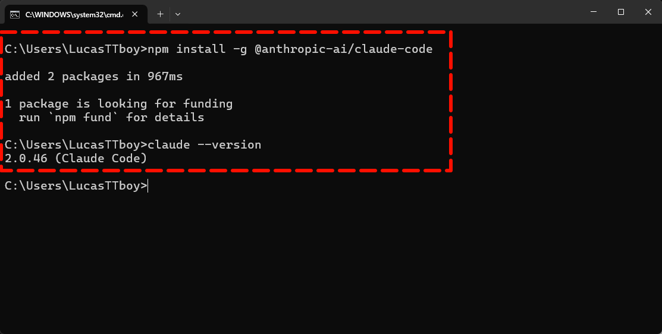
Task: Click the @anthropic-ai/claude-code package name
Action: coord(343,49)
